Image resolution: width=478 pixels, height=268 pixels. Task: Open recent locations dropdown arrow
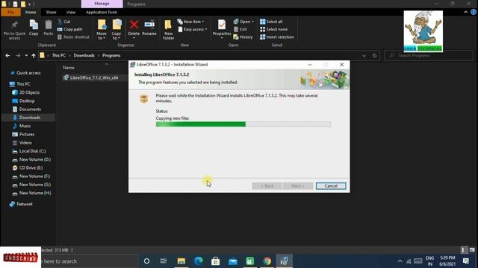pyautogui.click(x=26, y=56)
